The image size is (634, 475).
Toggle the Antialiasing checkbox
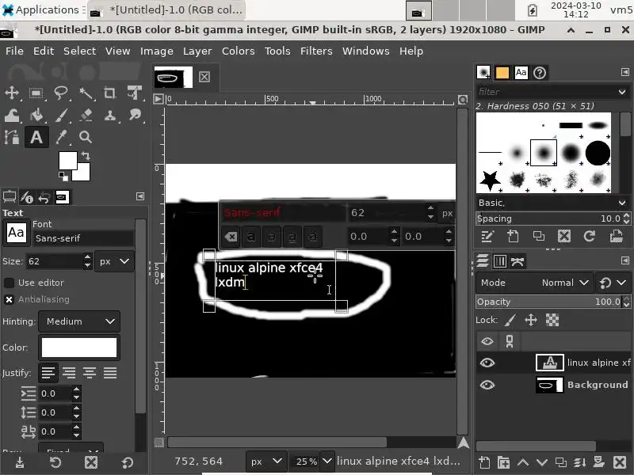pyautogui.click(x=9, y=300)
